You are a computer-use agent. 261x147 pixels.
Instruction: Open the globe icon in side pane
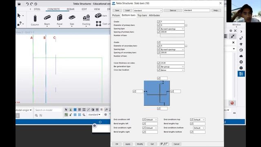pyautogui.click(x=241, y=50)
